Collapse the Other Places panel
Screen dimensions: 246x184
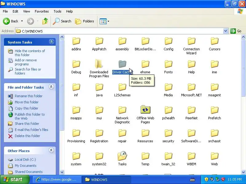51,150
